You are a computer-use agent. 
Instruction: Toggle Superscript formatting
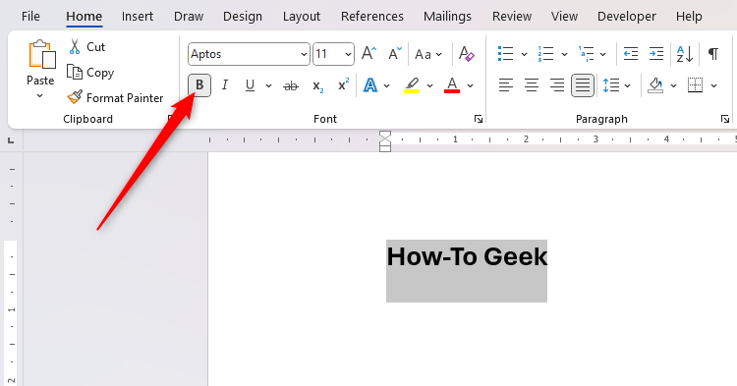(x=344, y=84)
